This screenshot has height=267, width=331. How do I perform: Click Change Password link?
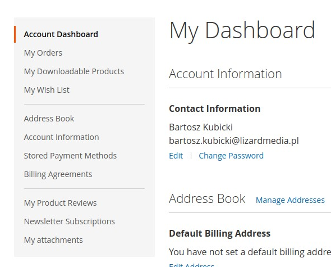[x=231, y=156]
